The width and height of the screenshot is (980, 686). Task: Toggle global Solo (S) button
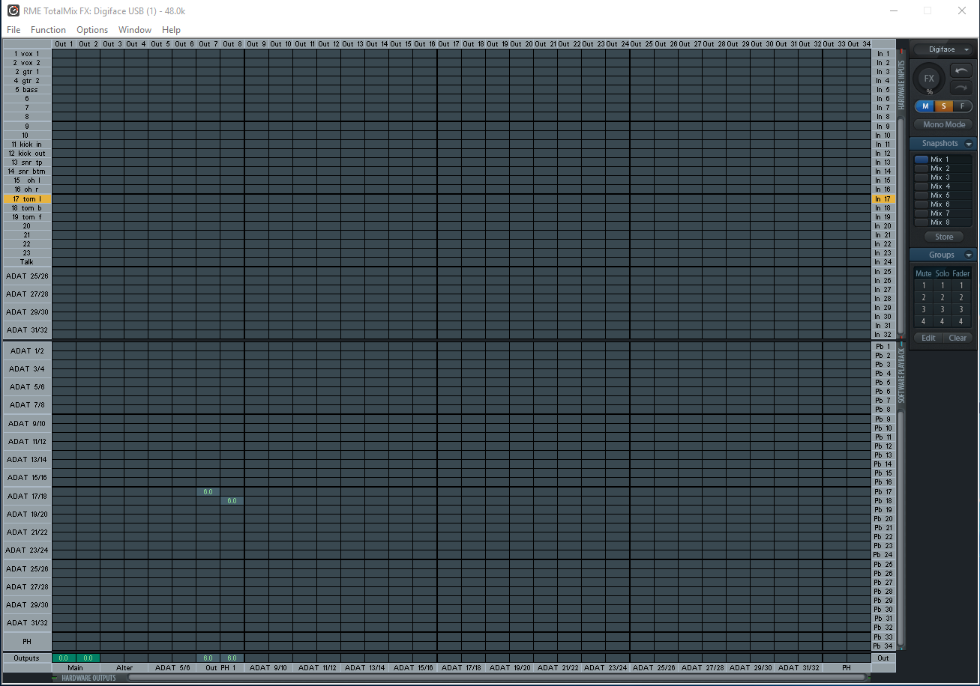943,106
